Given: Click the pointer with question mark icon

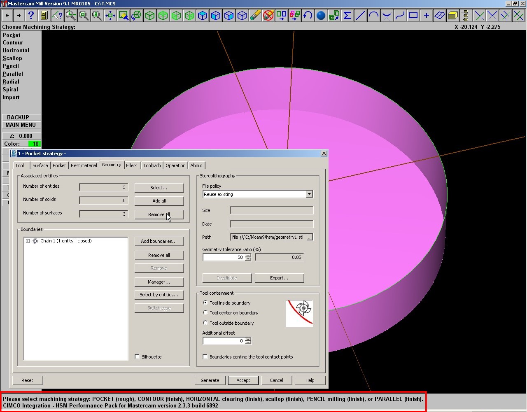Looking at the screenshot, I should point(57,16).
